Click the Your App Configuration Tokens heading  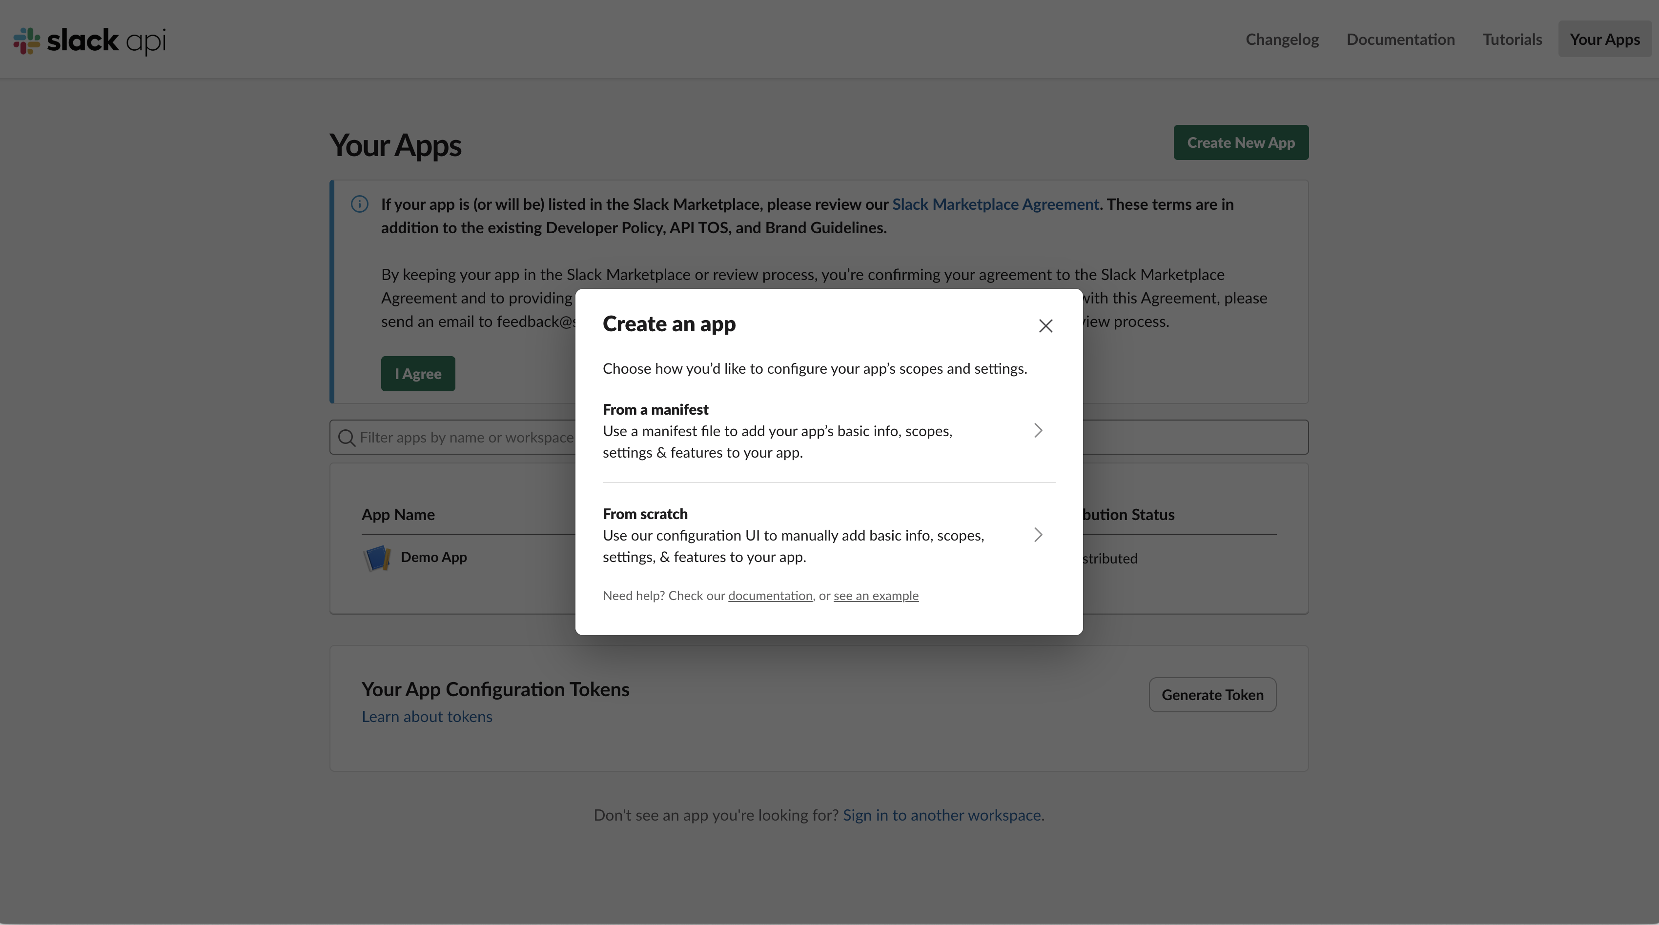click(495, 689)
